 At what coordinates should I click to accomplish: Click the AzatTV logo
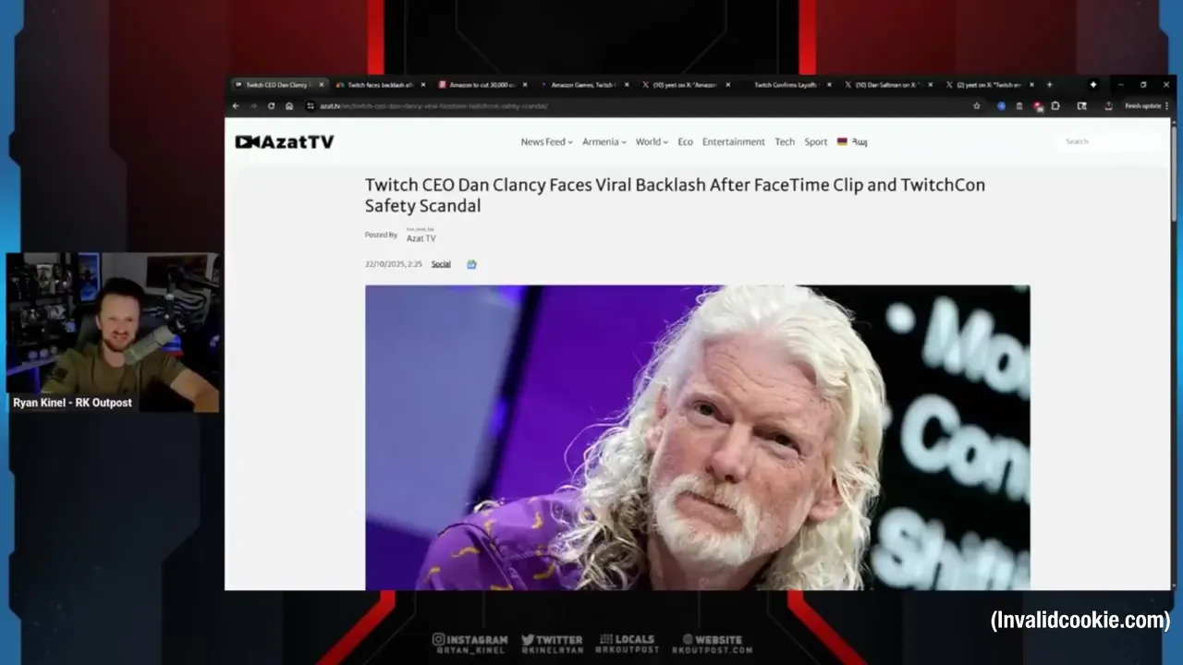point(285,142)
